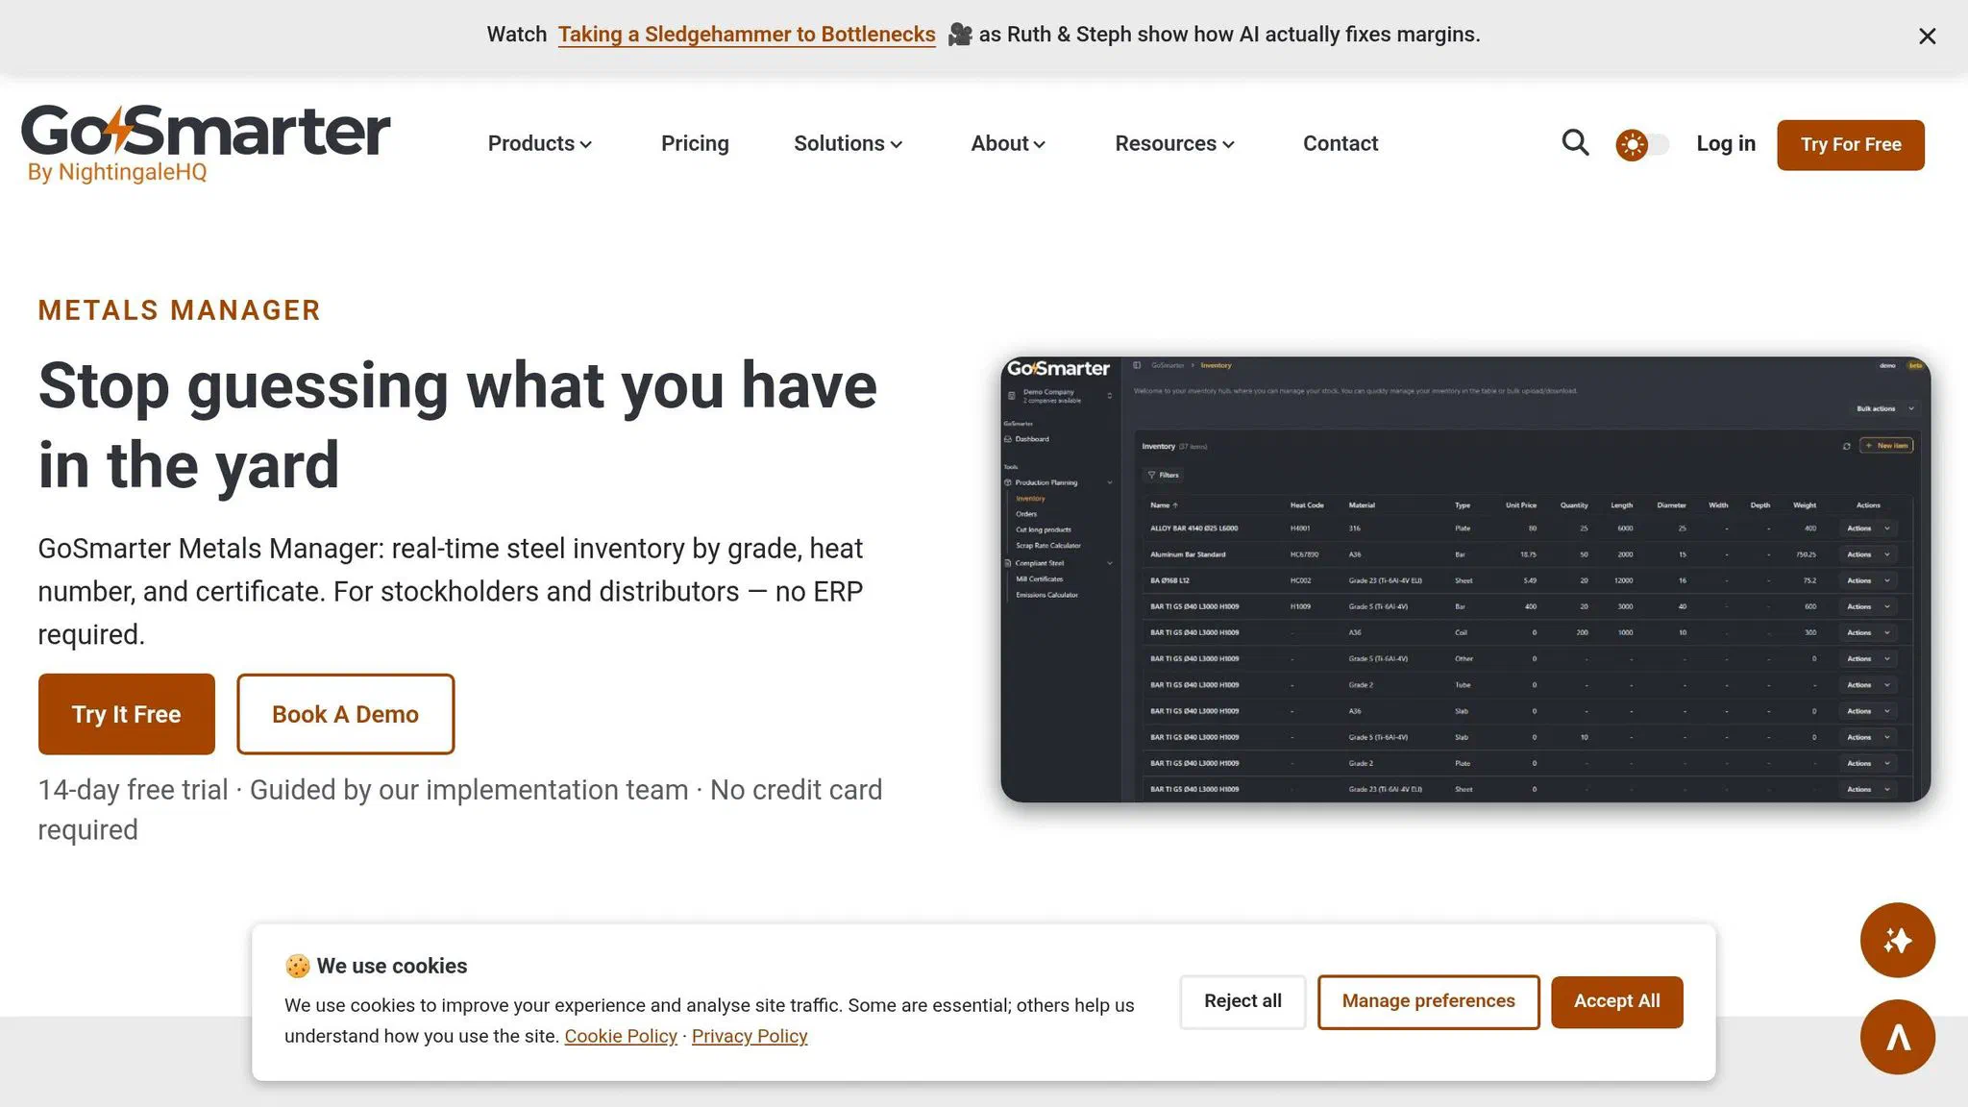Click the Try It Free hero button

point(127,714)
